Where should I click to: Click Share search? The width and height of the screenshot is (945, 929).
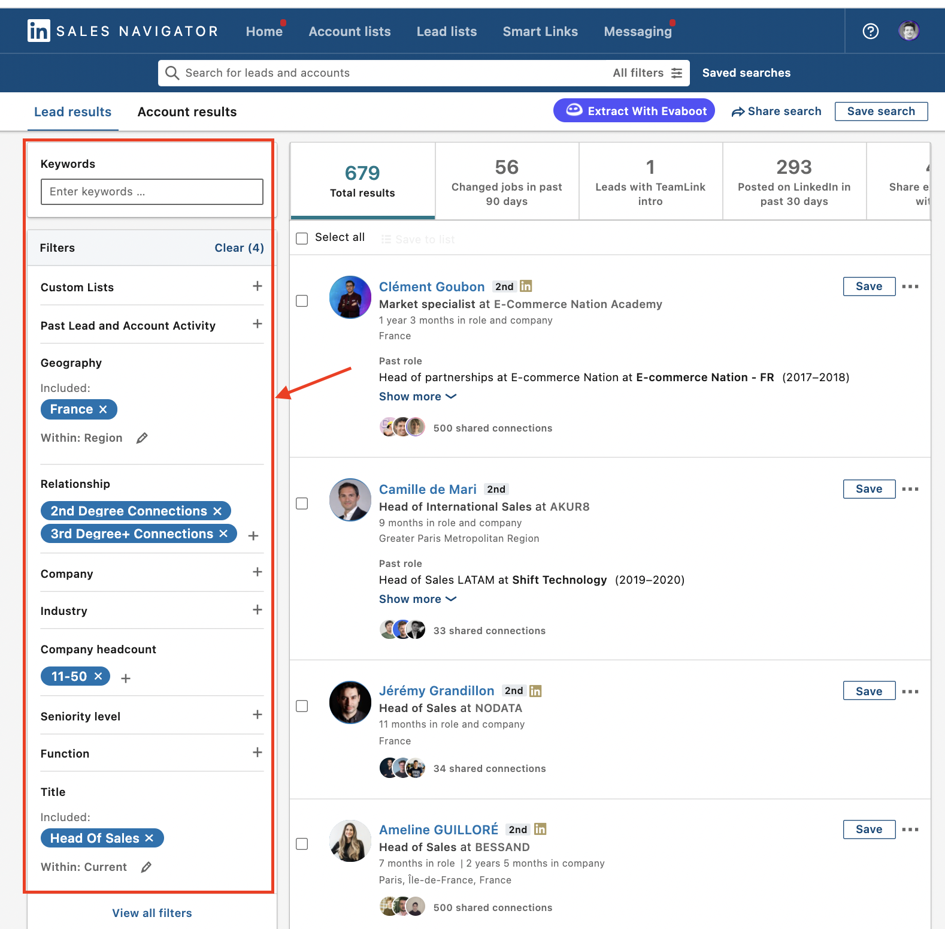coord(776,111)
